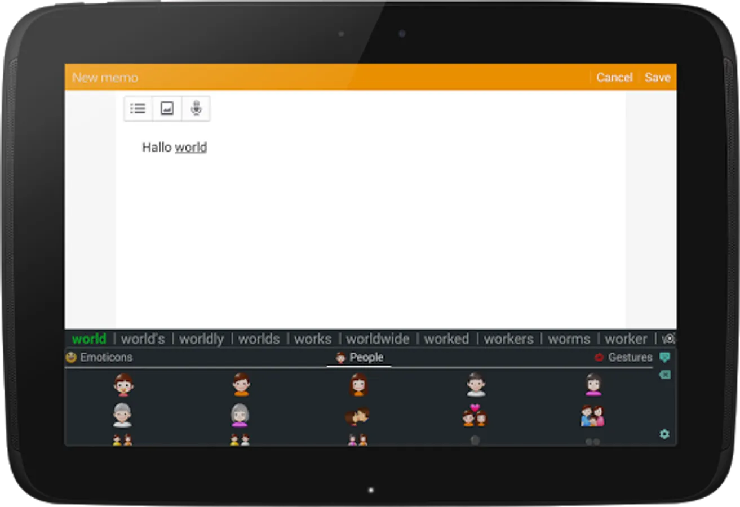Image resolution: width=740 pixels, height=507 pixels.
Task: Insert the woman emoji with pink top
Action: [593, 385]
